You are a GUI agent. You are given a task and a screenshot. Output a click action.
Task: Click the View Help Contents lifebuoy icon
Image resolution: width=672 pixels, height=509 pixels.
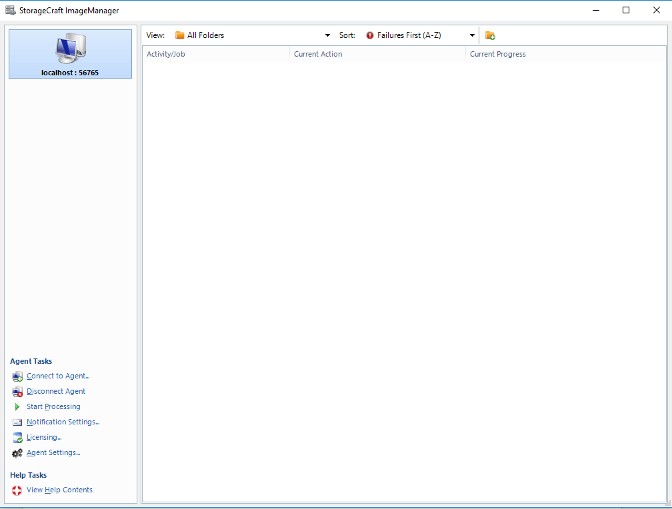[17, 490]
